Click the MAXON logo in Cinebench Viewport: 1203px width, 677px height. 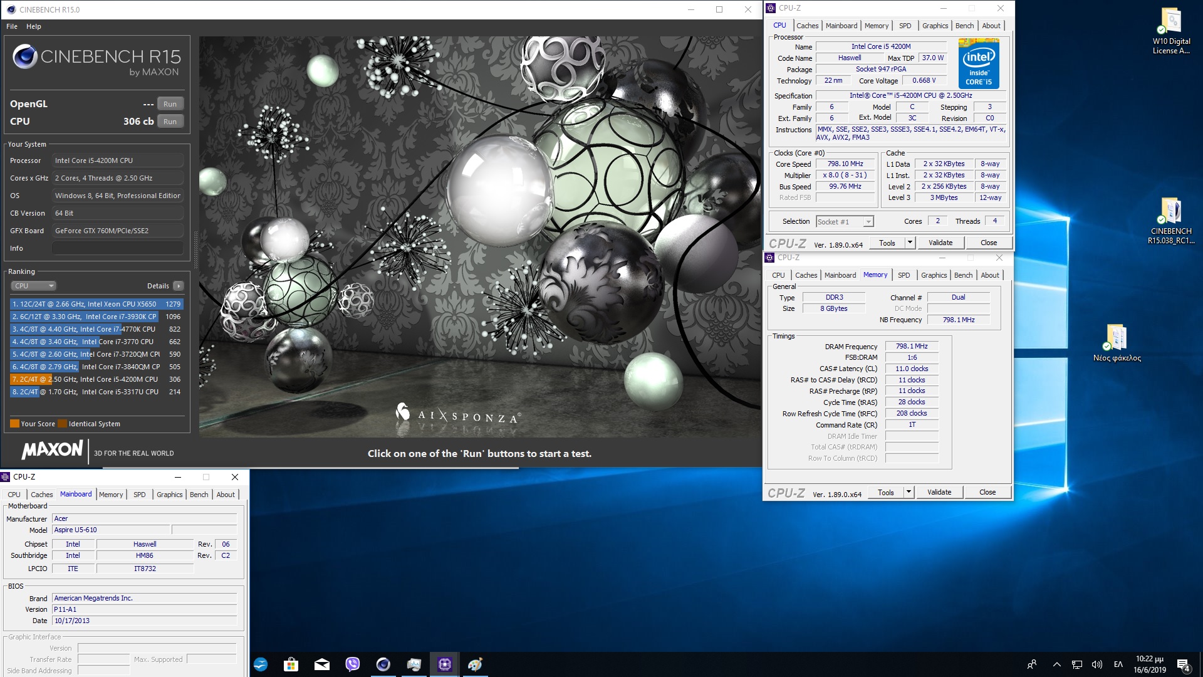[52, 450]
